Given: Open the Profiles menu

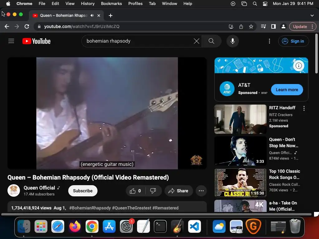Looking at the screenshot, I should [x=135, y=4].
